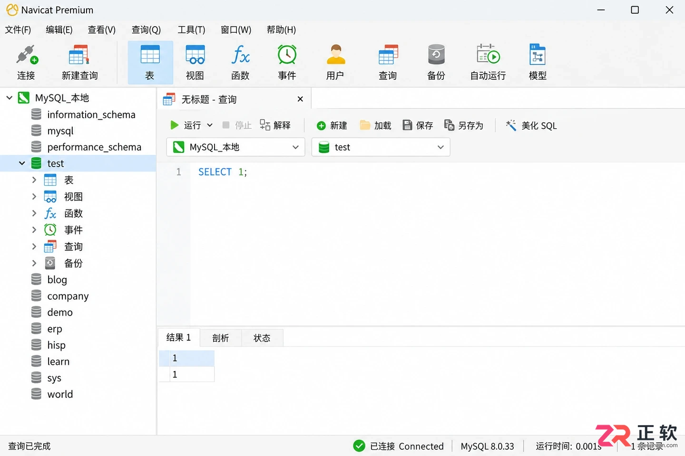The height and width of the screenshot is (456, 685).
Task: Open the 查询 queries toolbar icon
Action: click(388, 62)
